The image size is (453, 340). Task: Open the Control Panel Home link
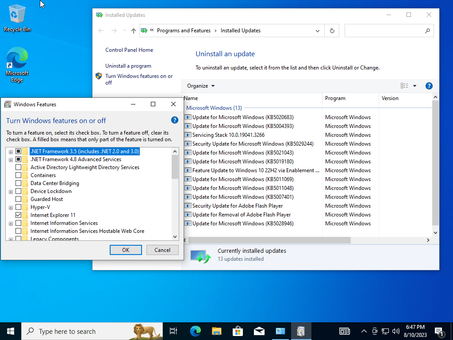(x=129, y=50)
